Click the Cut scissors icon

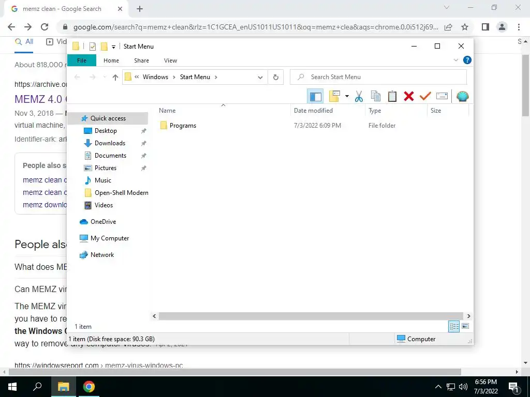click(359, 96)
